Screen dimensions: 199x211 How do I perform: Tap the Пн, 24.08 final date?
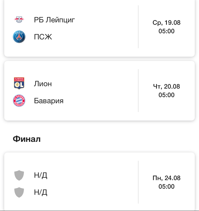pos(166,178)
